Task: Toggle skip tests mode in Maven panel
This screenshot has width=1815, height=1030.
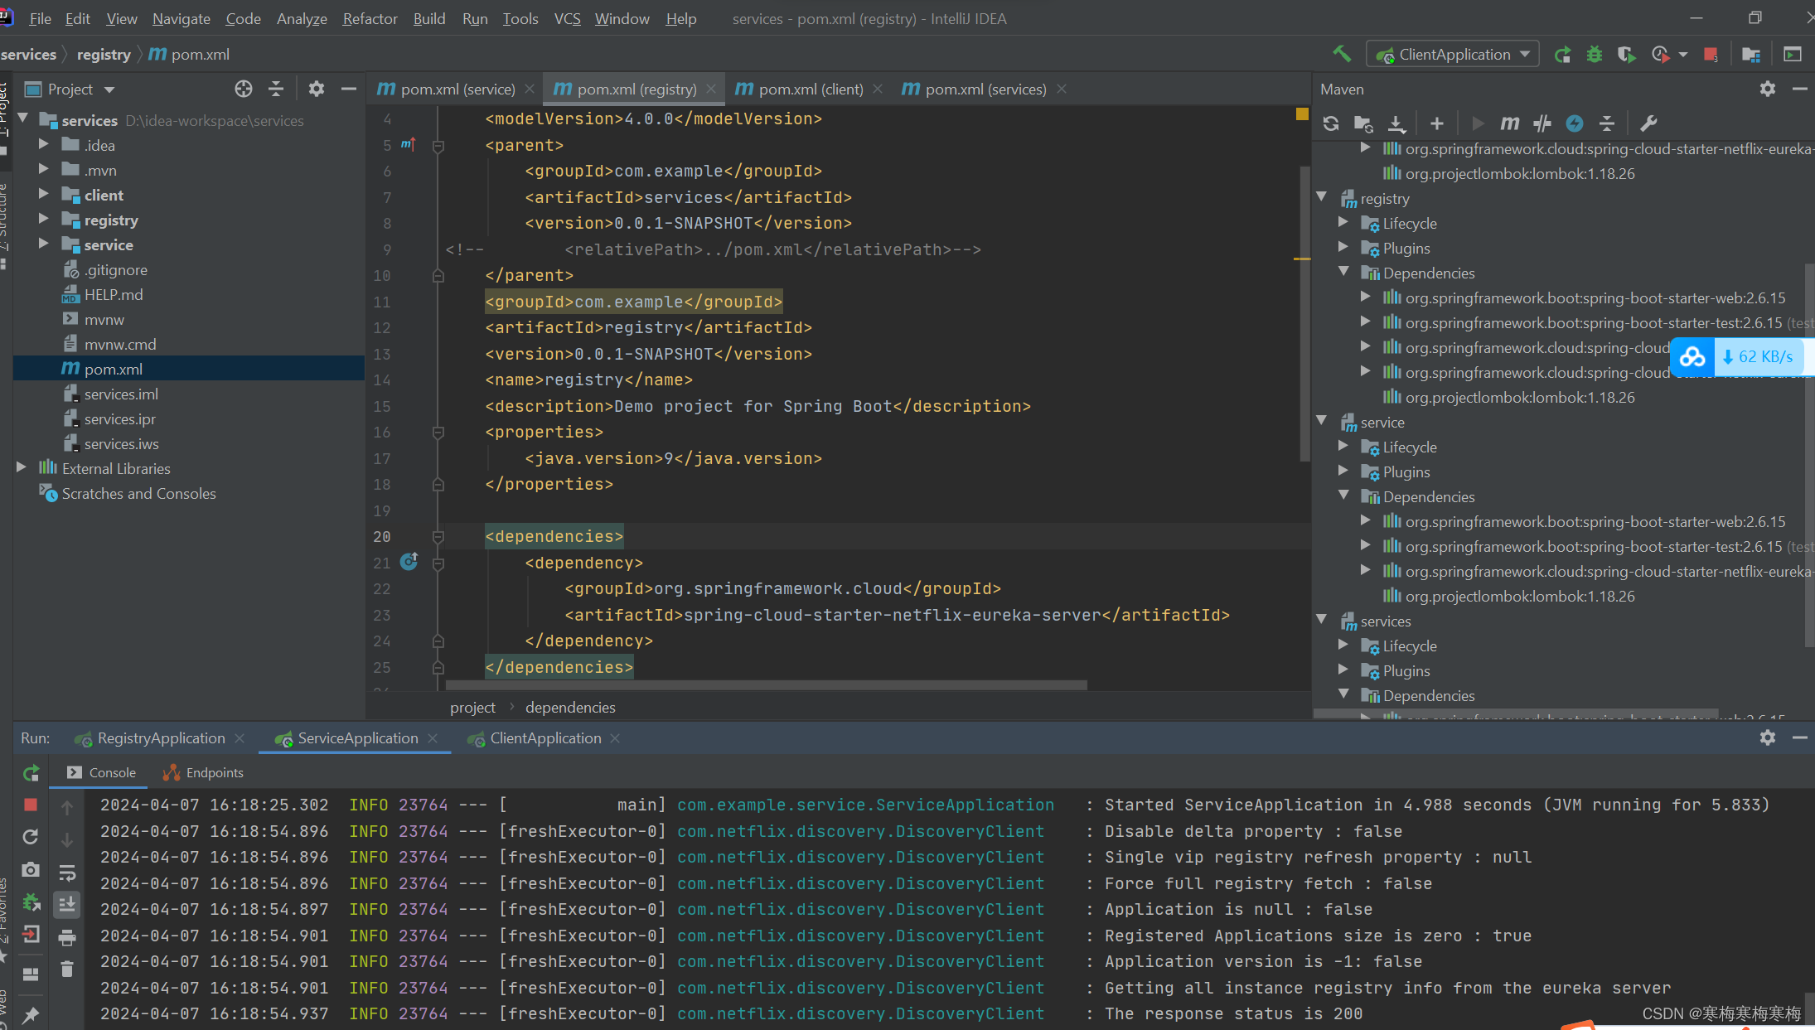Action: (1542, 123)
